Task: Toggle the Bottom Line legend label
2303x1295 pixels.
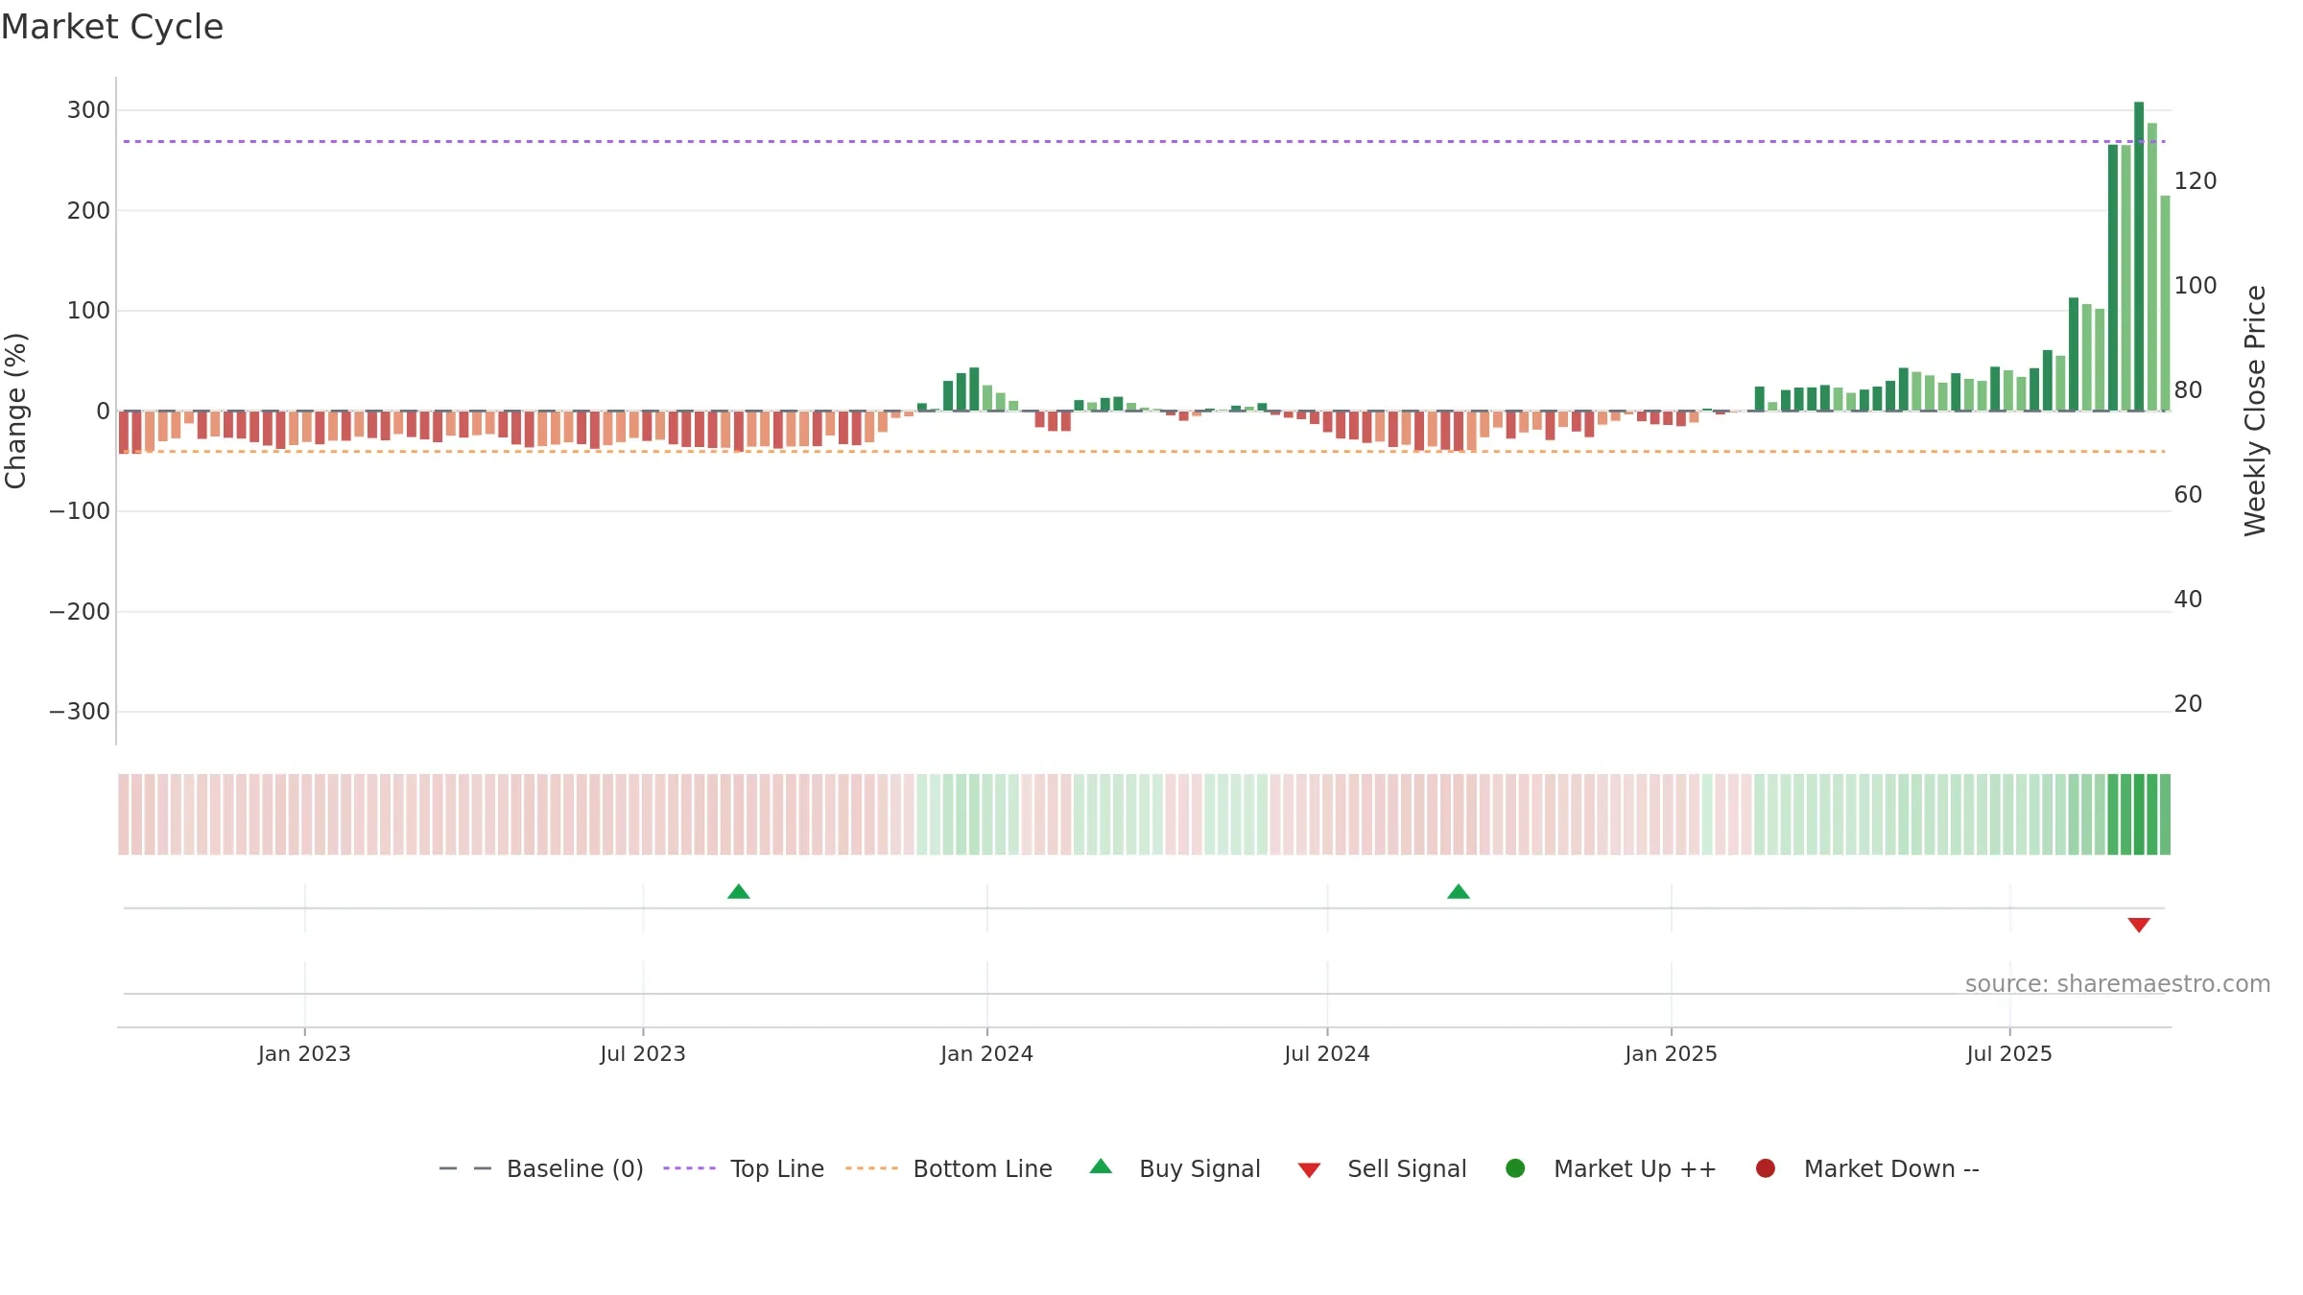Action: coord(983,1169)
